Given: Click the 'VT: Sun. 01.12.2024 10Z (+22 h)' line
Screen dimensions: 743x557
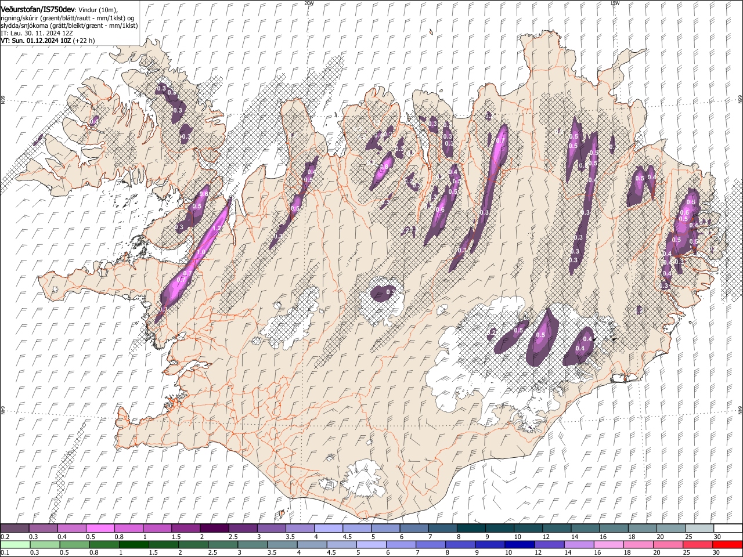Looking at the screenshot, I should 48,41.
